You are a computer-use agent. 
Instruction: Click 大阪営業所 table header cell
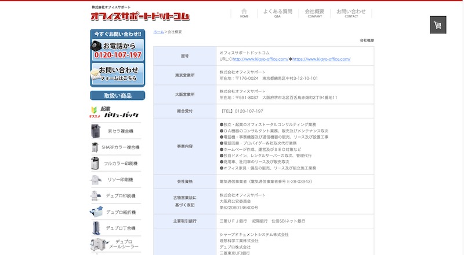click(184, 94)
